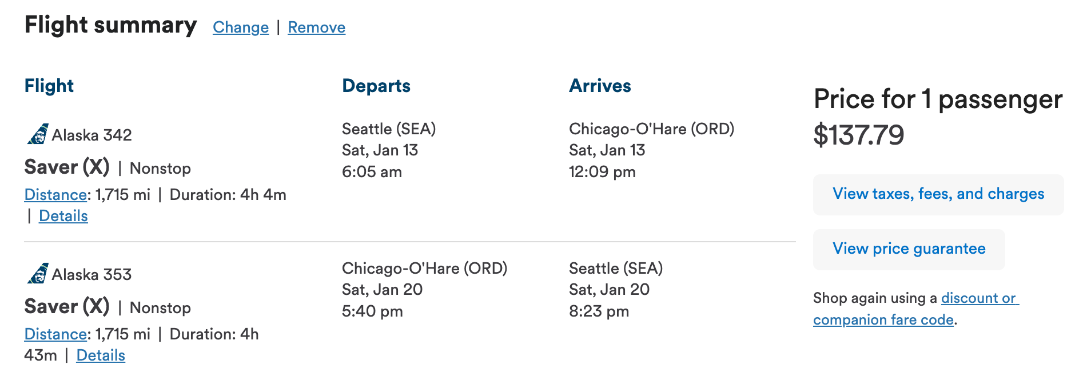Open the discount or companion fare code link

tap(915, 309)
